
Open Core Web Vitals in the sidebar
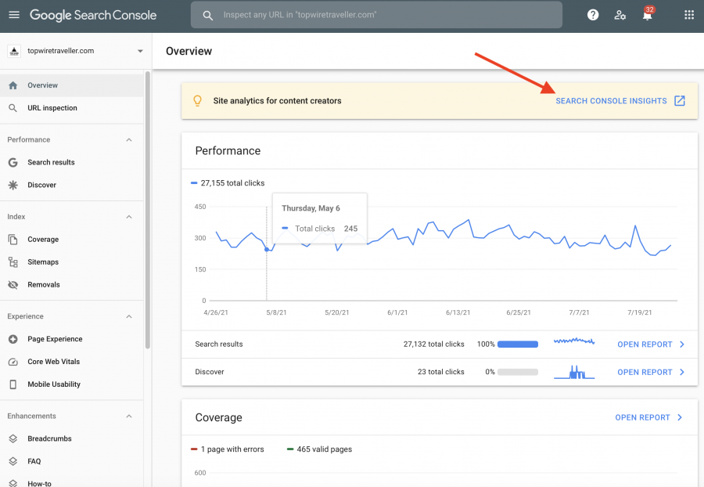click(x=72, y=362)
